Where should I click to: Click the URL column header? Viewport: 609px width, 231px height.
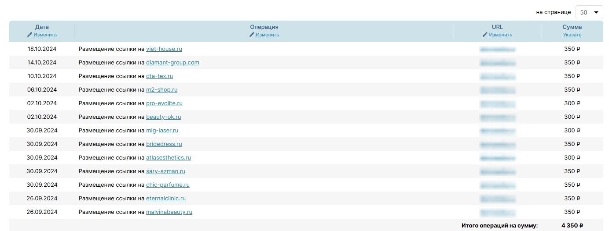497,27
